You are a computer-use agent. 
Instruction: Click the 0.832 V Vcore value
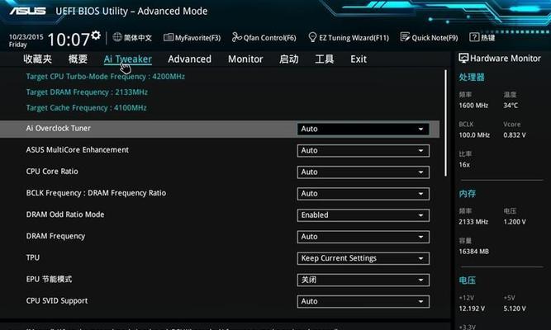(515, 135)
